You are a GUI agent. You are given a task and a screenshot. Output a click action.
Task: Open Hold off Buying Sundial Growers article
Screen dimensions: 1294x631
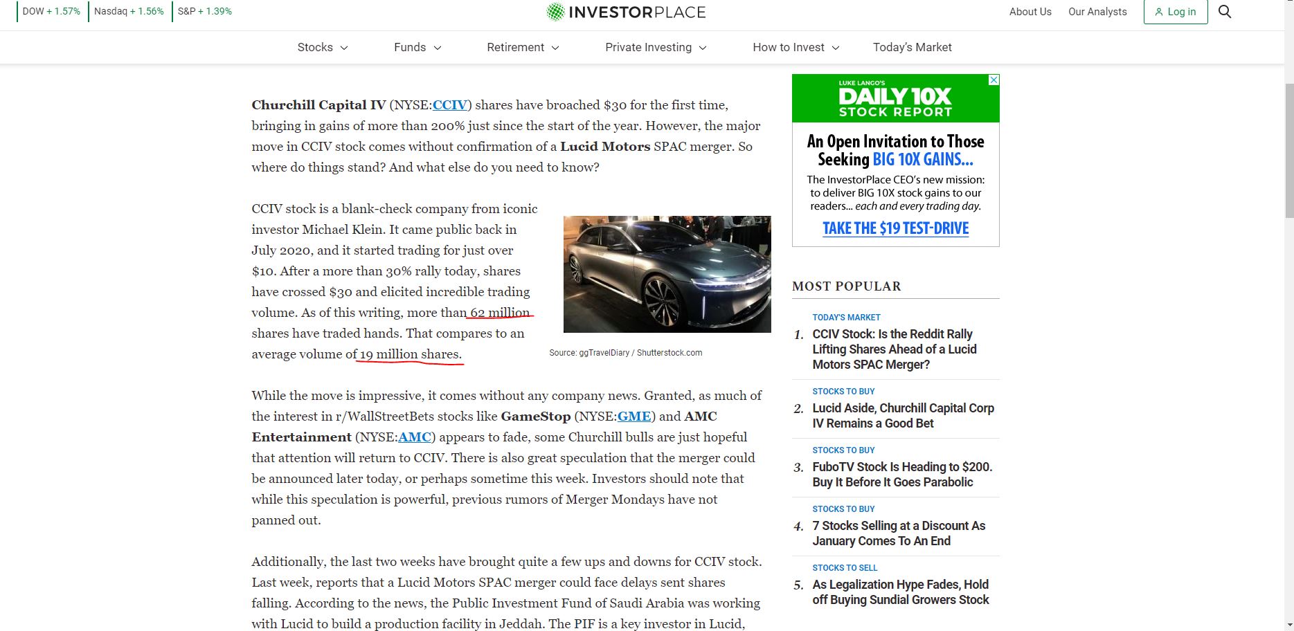901,592
